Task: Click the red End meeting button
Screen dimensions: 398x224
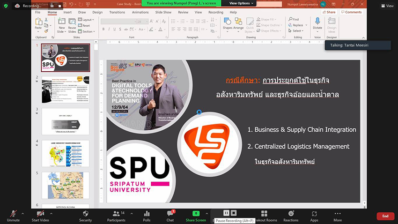Action: coord(385,216)
